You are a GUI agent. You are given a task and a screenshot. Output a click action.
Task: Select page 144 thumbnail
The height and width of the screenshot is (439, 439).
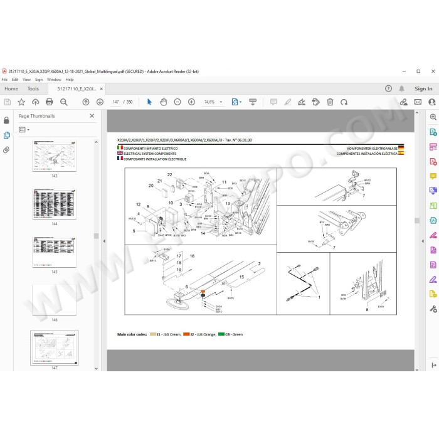55,204
